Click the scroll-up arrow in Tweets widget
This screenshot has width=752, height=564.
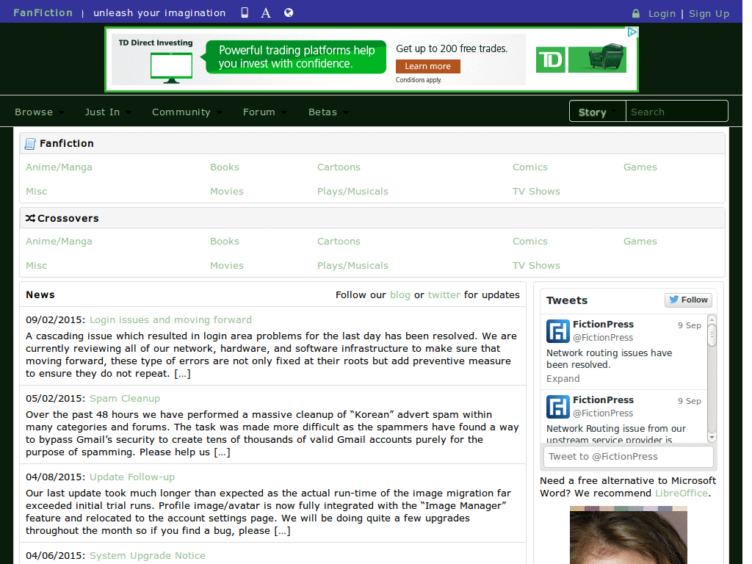pos(712,319)
